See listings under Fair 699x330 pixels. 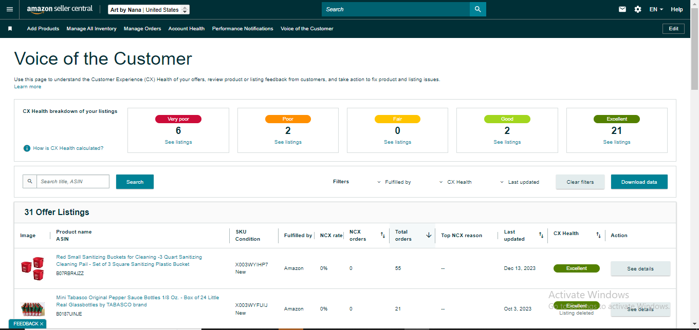click(397, 142)
